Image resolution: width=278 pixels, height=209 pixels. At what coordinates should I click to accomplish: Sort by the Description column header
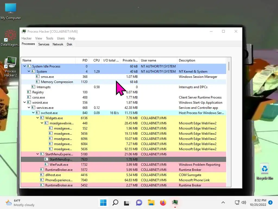click(202, 60)
